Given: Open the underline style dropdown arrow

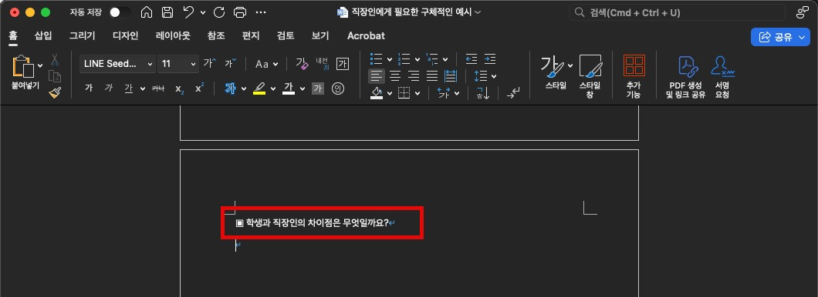Looking at the screenshot, I should click(x=143, y=89).
